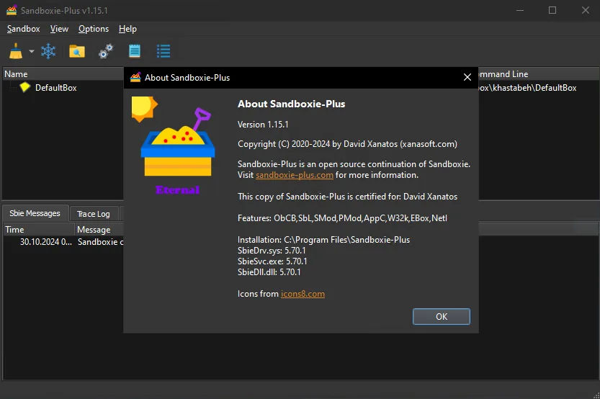Follow the sandboxie-plus.com link
Viewport: 600px width, 399px height.
[295, 175]
